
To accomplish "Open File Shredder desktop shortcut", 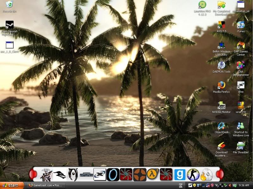I will click(x=241, y=148).
